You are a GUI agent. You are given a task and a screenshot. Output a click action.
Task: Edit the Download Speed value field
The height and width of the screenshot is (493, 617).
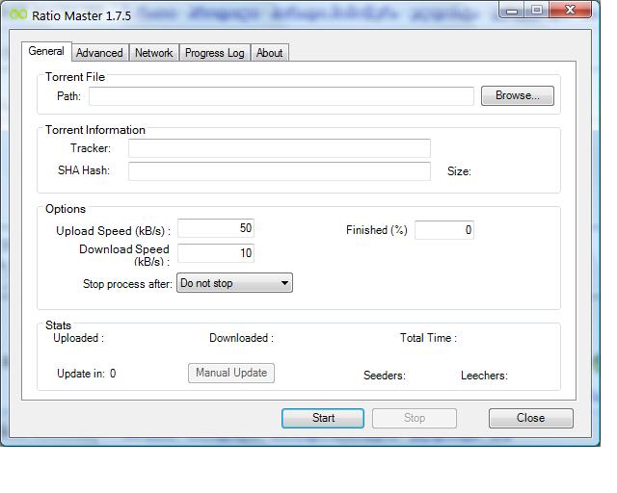point(216,253)
